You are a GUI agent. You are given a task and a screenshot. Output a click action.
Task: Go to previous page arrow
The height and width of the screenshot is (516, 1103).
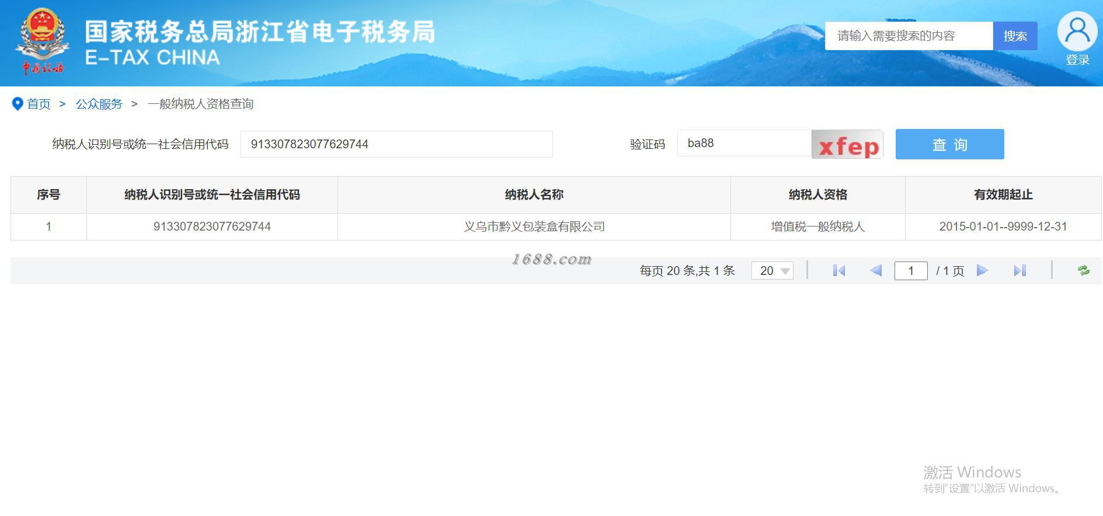click(x=875, y=271)
